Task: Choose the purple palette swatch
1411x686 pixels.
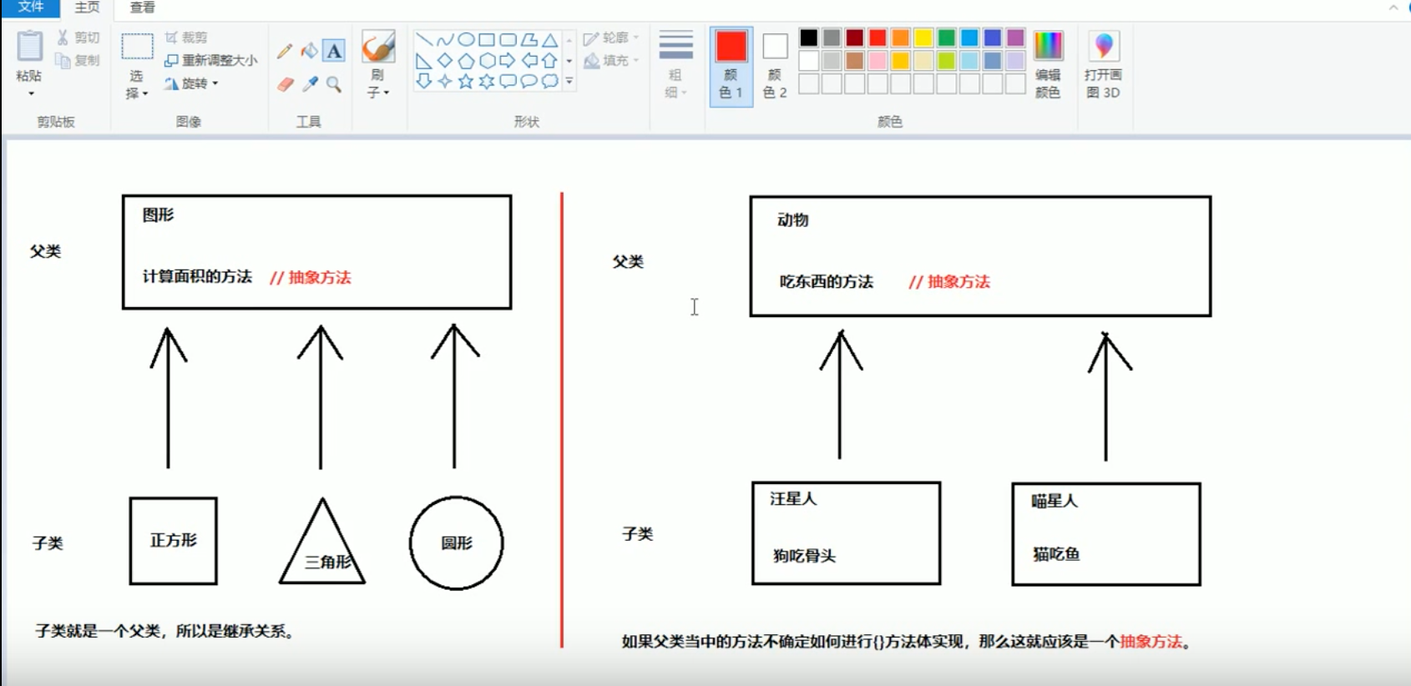Action: (1015, 38)
